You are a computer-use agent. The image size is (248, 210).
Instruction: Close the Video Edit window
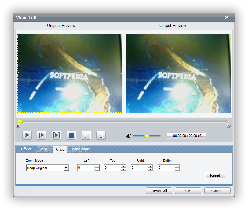point(227,17)
